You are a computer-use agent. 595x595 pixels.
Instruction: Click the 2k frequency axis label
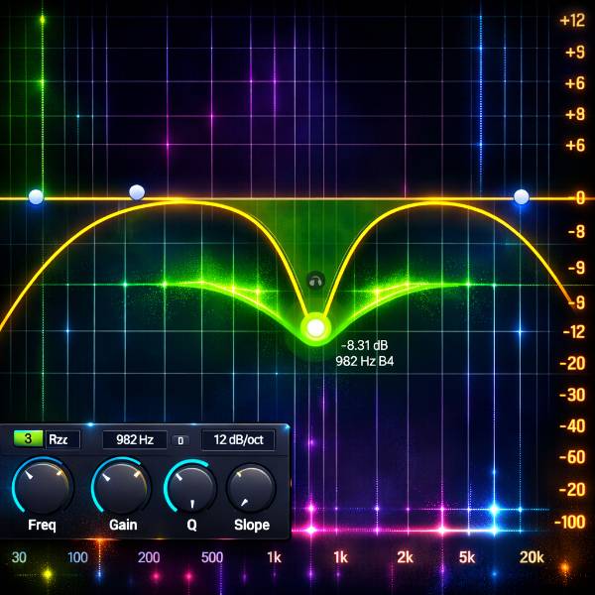[405, 557]
